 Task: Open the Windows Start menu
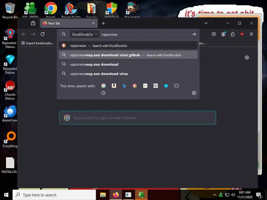coord(6,195)
